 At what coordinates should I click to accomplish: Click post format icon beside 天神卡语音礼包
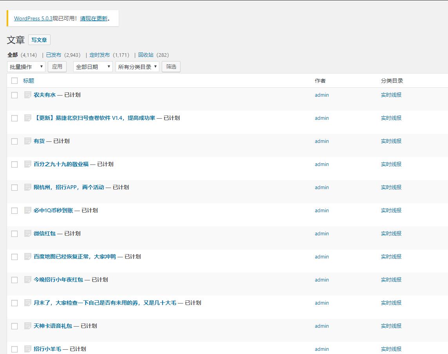(27, 326)
